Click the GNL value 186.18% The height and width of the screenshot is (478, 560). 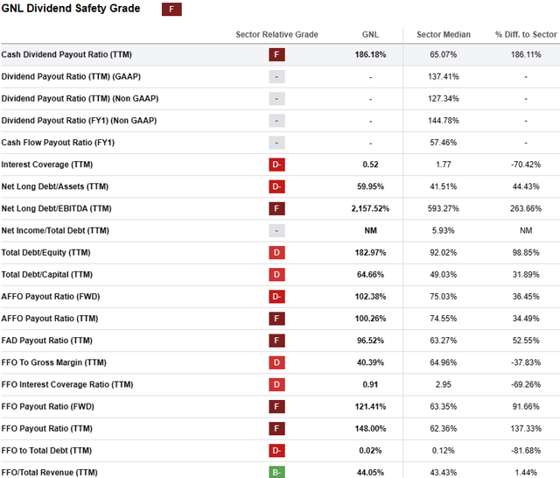click(370, 54)
